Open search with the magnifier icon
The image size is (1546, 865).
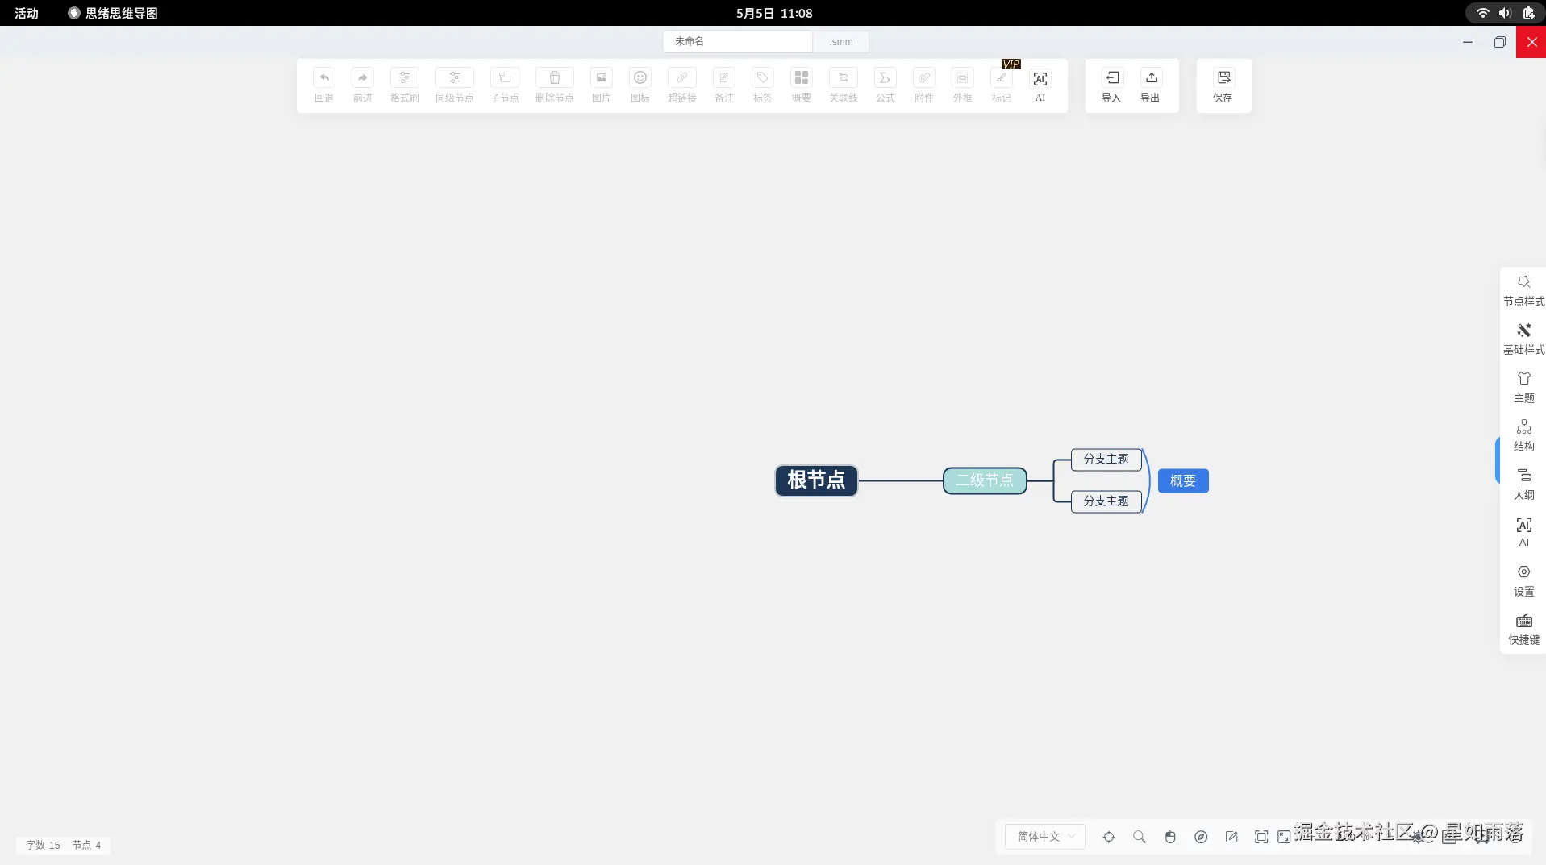(1140, 837)
